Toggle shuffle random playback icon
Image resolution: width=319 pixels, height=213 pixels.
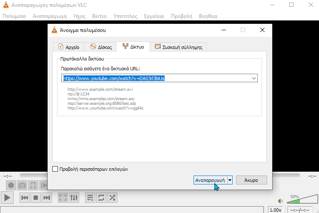[x=112, y=198]
